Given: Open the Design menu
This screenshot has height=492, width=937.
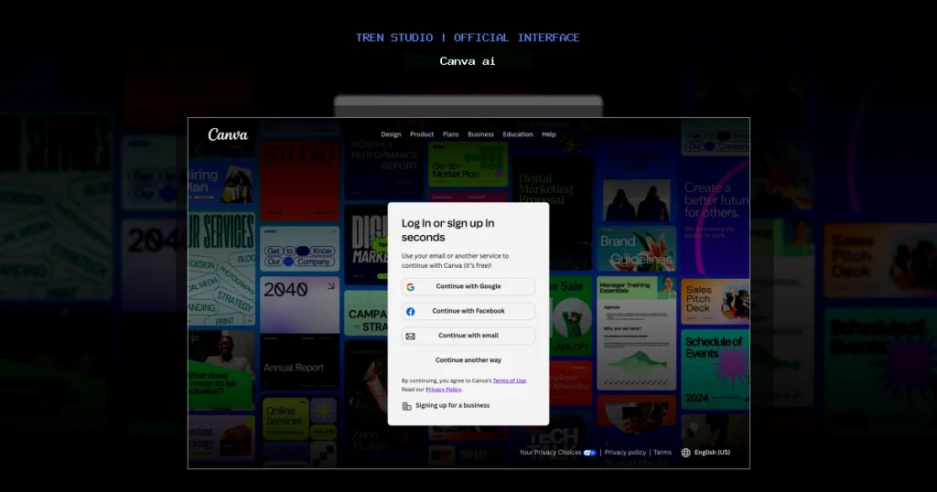Looking at the screenshot, I should click(x=391, y=134).
